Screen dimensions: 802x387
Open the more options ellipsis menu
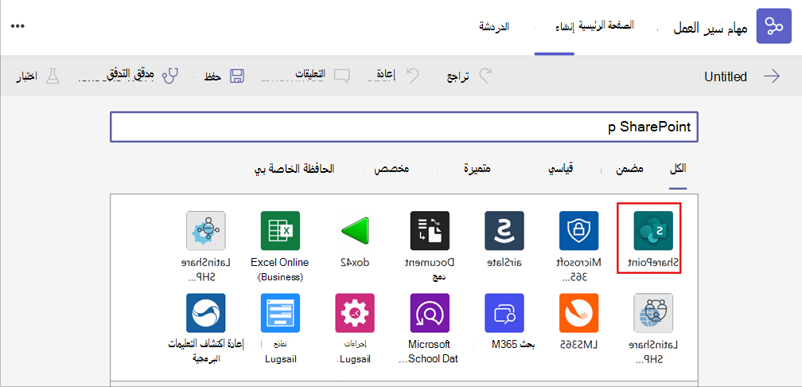18,25
